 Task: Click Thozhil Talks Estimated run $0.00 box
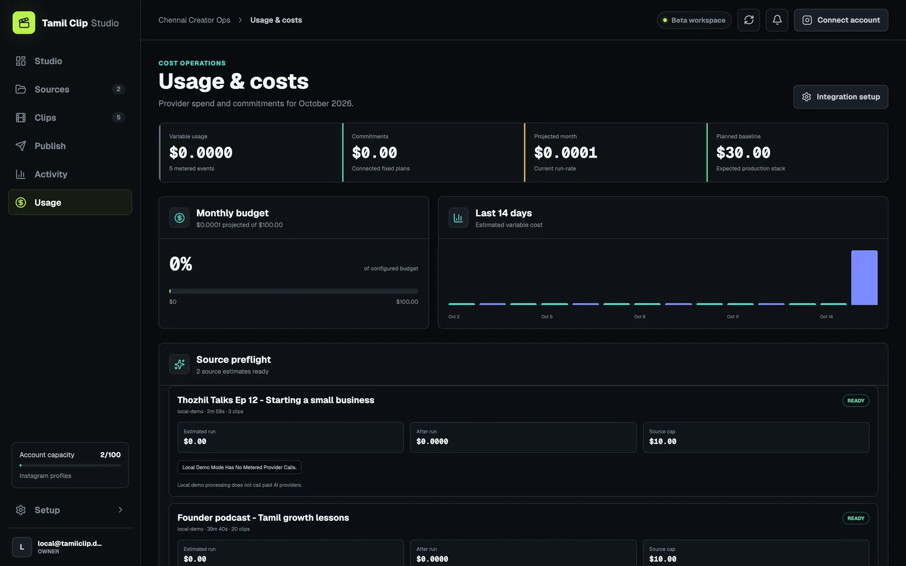[290, 437]
